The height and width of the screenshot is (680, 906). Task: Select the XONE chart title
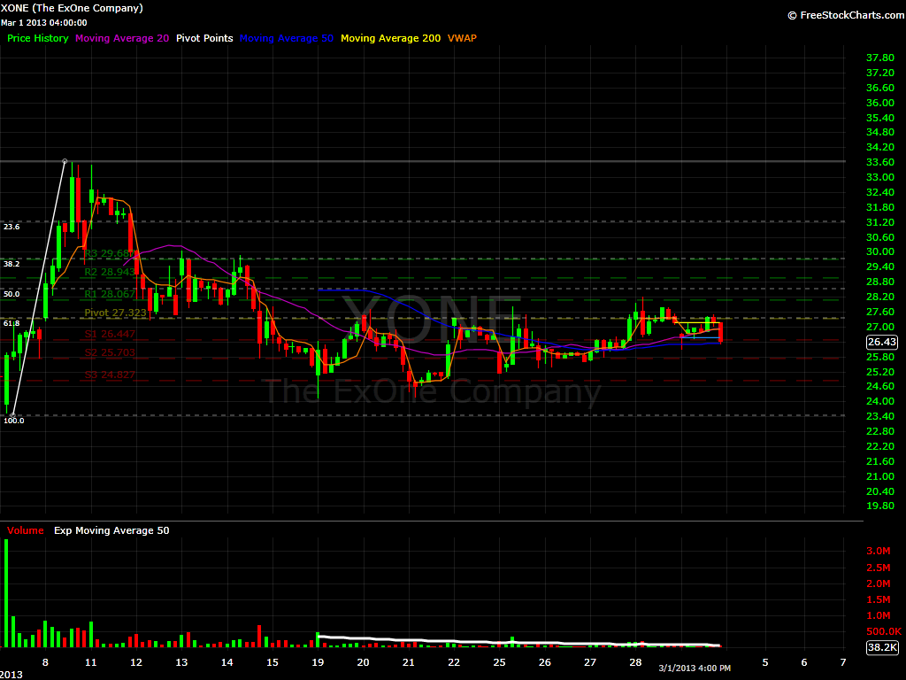point(71,8)
